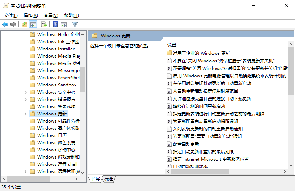This screenshot has height=191, width=295.
Task: Open the 帮助(H) menu
Action: tap(71, 15)
